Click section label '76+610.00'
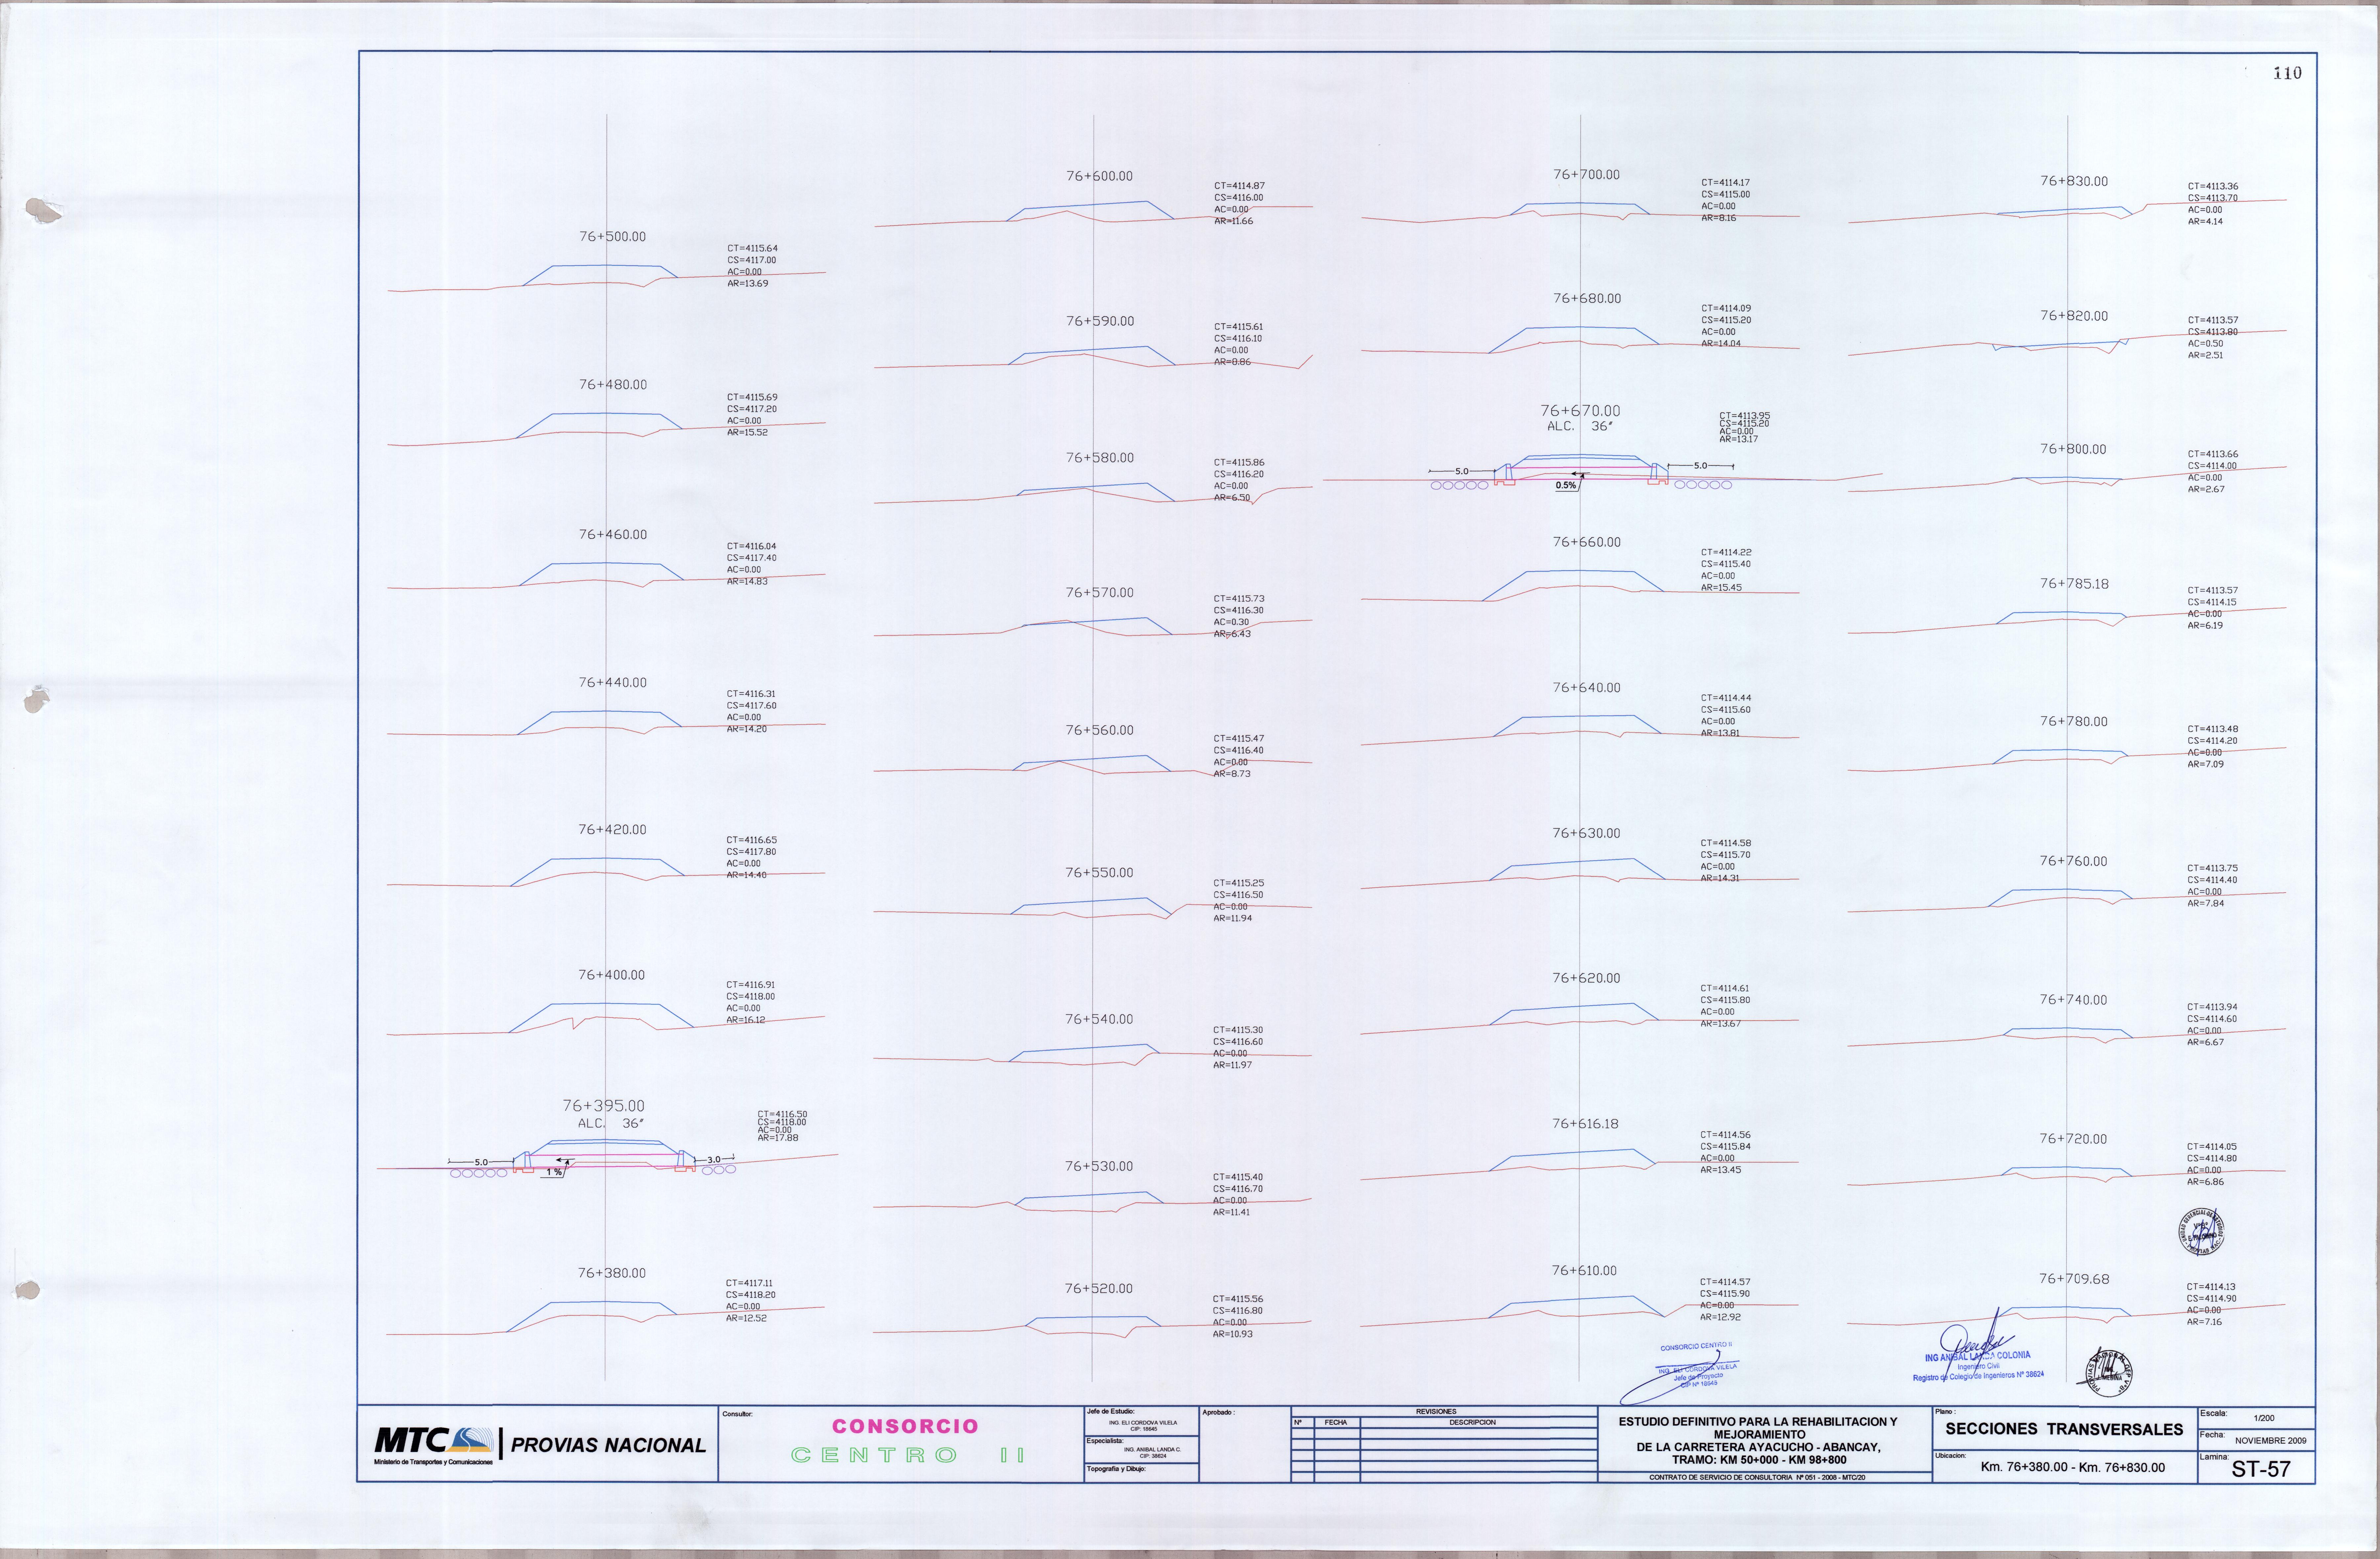 [1584, 1271]
